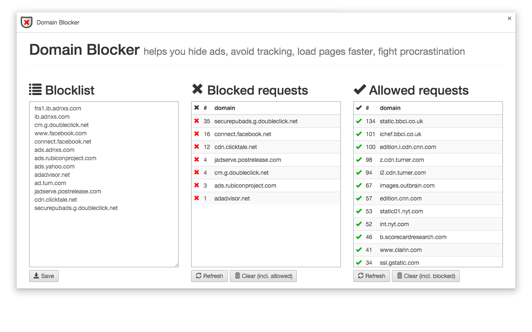This screenshot has width=532, height=332.
Task: Block static.bbci.co.uk via its green checkmark
Action: (x=359, y=121)
